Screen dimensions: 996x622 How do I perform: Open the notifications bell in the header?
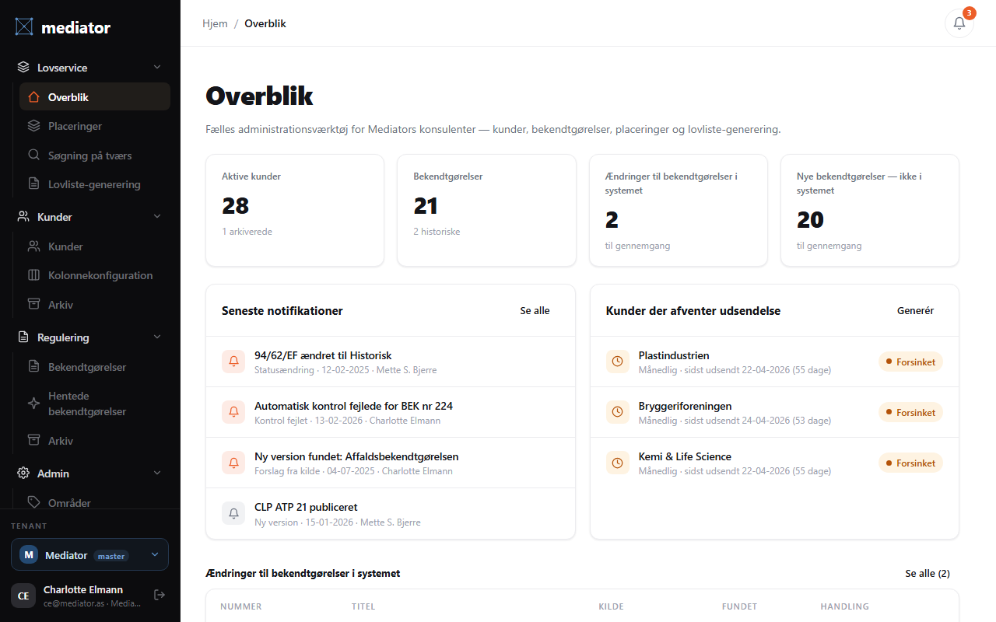click(959, 23)
